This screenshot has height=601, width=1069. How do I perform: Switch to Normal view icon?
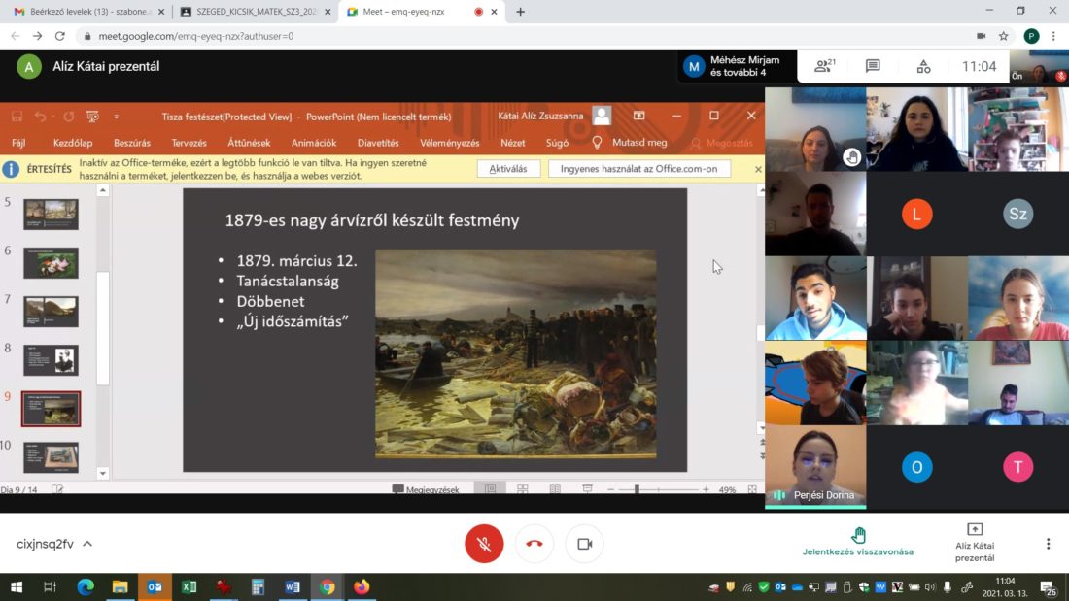click(x=490, y=489)
